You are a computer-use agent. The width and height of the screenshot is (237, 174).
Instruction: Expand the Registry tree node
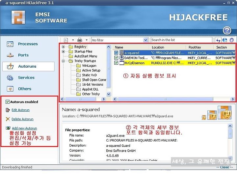pos(63,47)
